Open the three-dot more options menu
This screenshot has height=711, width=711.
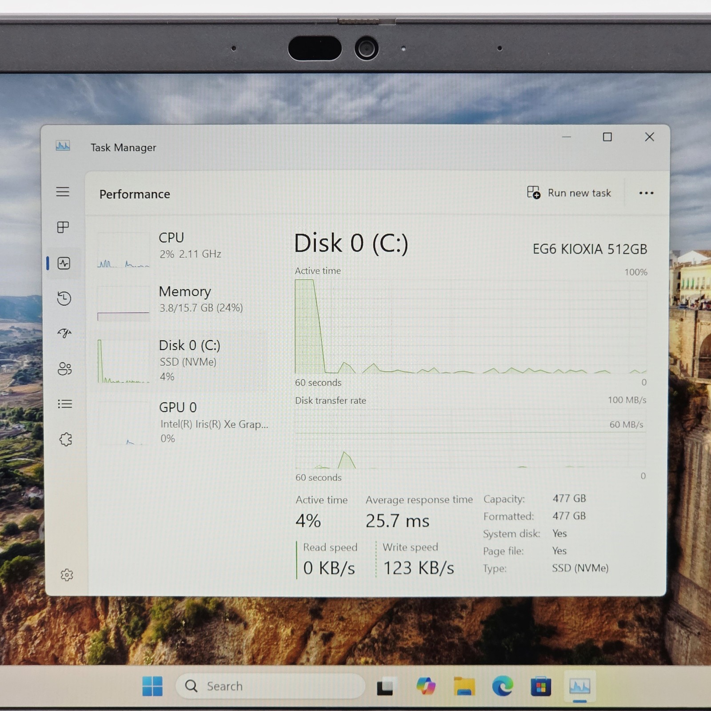tap(646, 193)
